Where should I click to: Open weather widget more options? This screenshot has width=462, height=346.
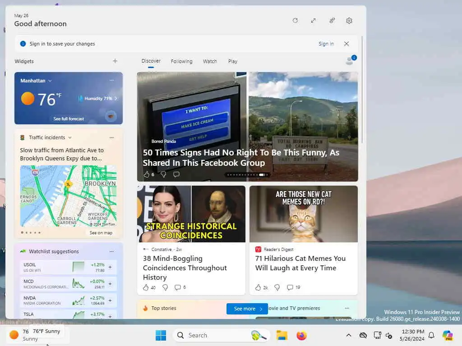point(111,80)
